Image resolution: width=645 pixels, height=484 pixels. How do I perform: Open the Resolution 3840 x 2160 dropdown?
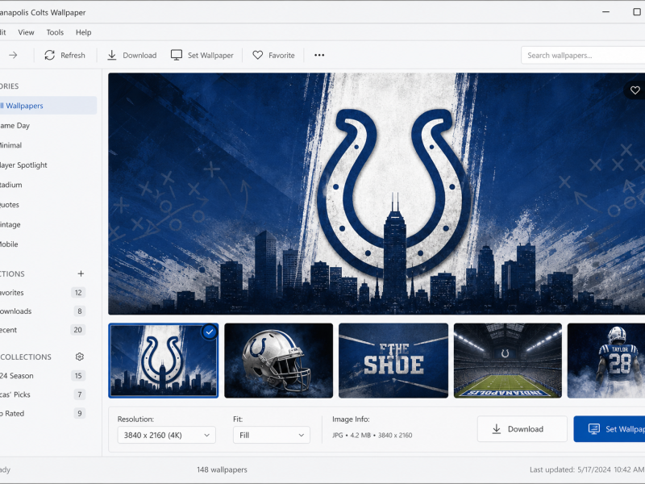167,435
